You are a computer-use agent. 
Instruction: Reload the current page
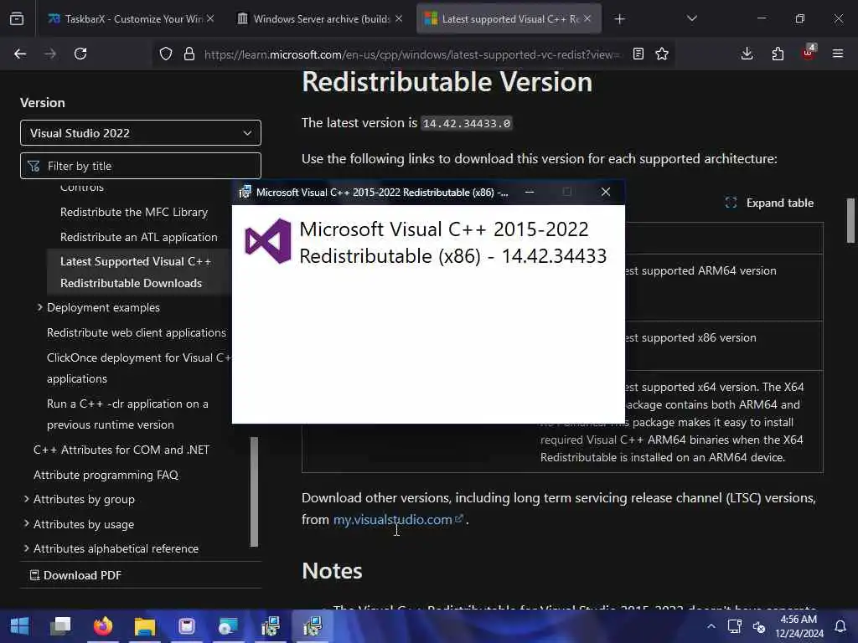80,54
